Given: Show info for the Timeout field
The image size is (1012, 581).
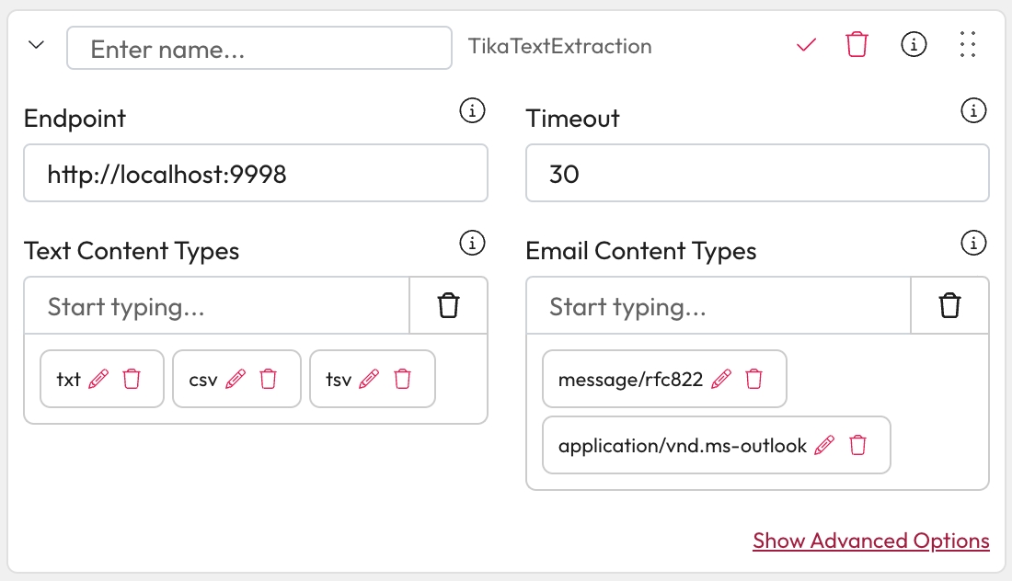Looking at the screenshot, I should pos(973,111).
